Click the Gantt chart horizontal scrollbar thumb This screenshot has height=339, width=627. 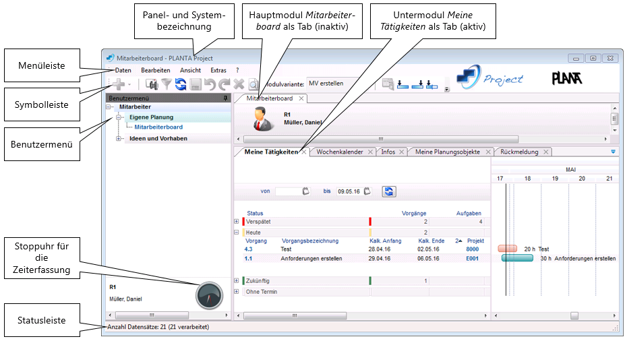[574, 316]
